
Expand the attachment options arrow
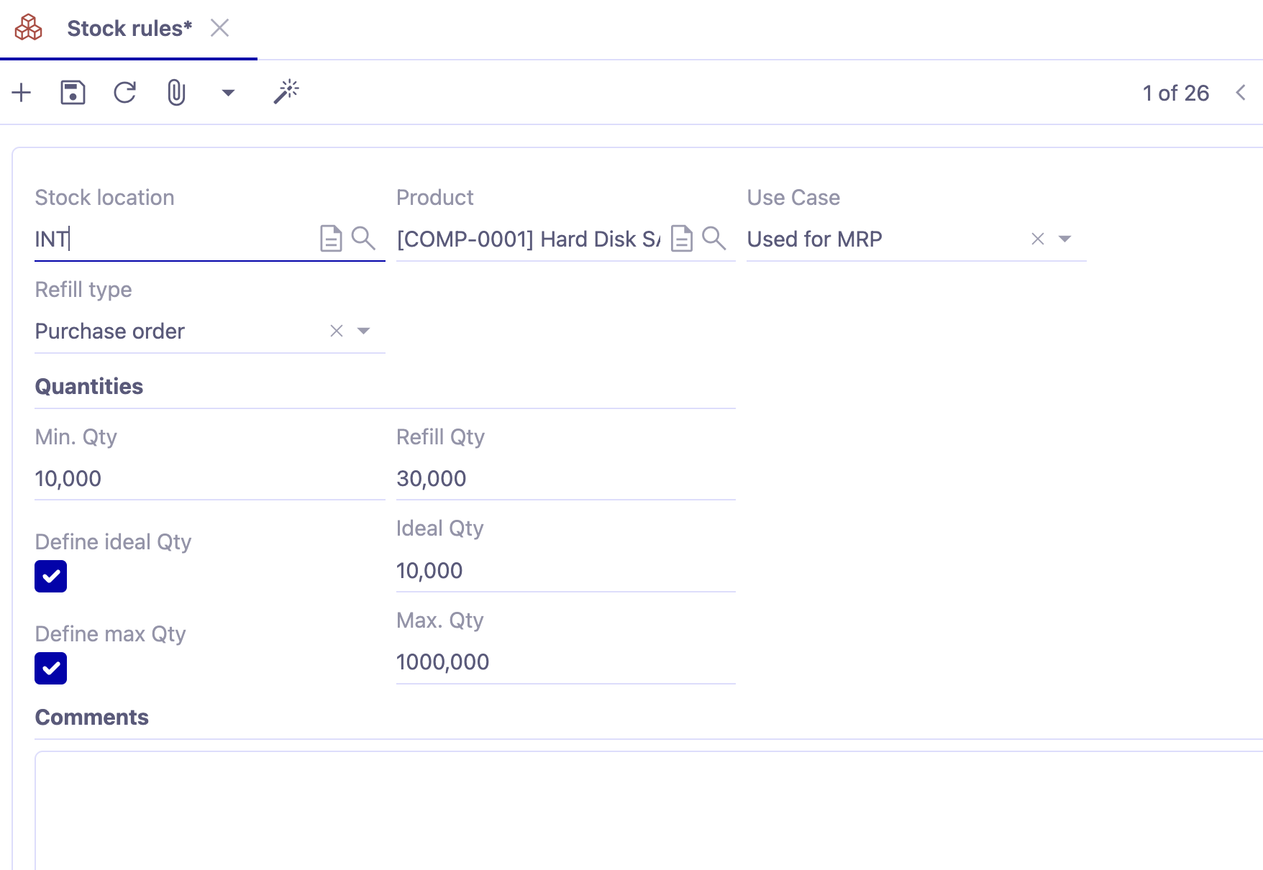(228, 92)
